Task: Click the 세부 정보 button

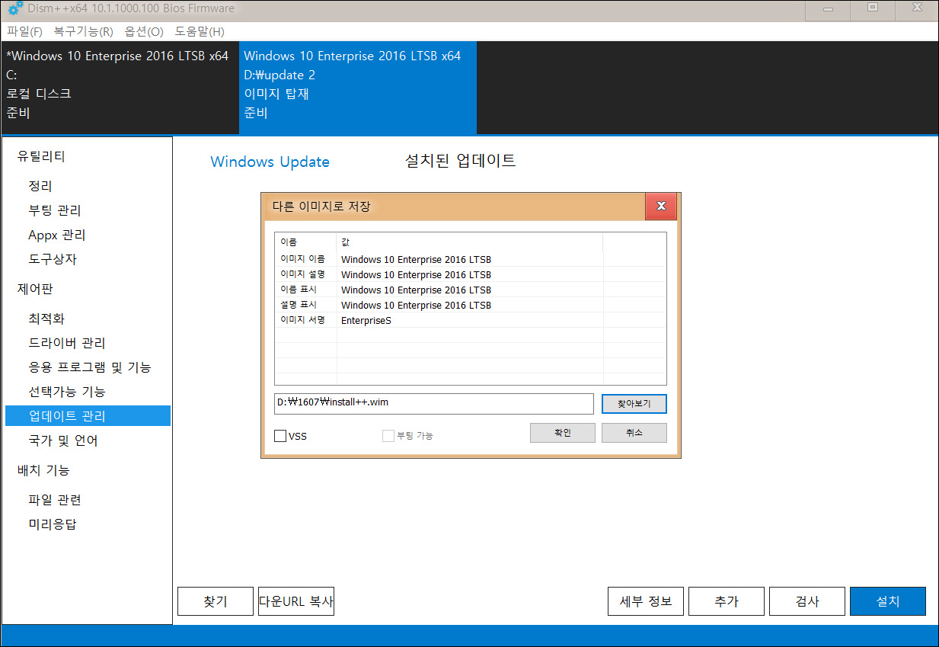Action: (x=646, y=601)
